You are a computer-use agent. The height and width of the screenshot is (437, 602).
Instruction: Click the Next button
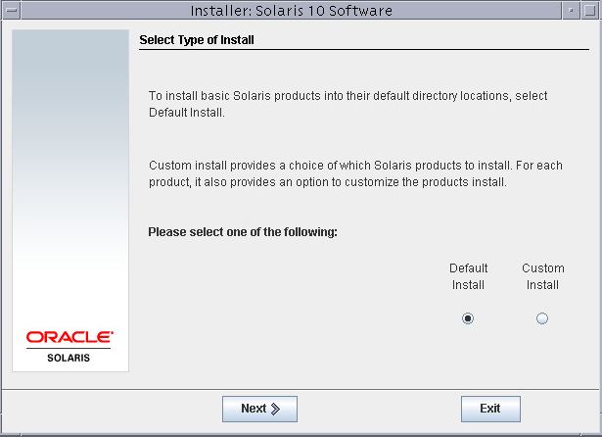259,409
